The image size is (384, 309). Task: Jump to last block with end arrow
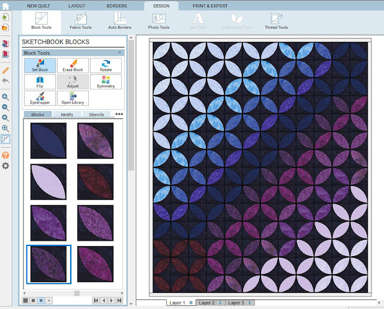point(120,300)
